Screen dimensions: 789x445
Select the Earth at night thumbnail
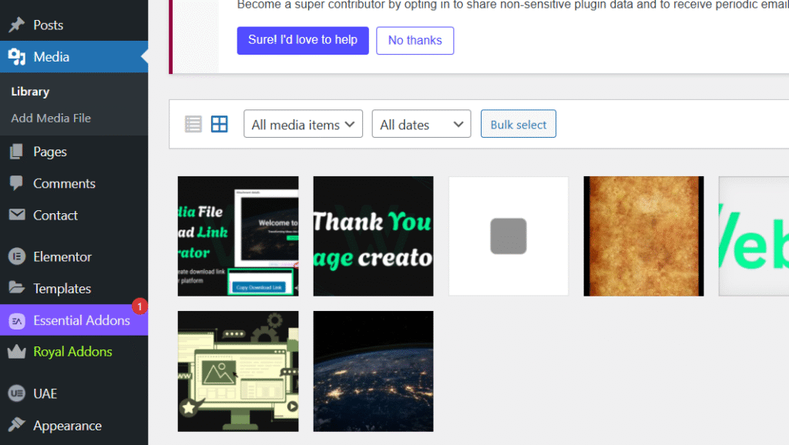coord(374,371)
